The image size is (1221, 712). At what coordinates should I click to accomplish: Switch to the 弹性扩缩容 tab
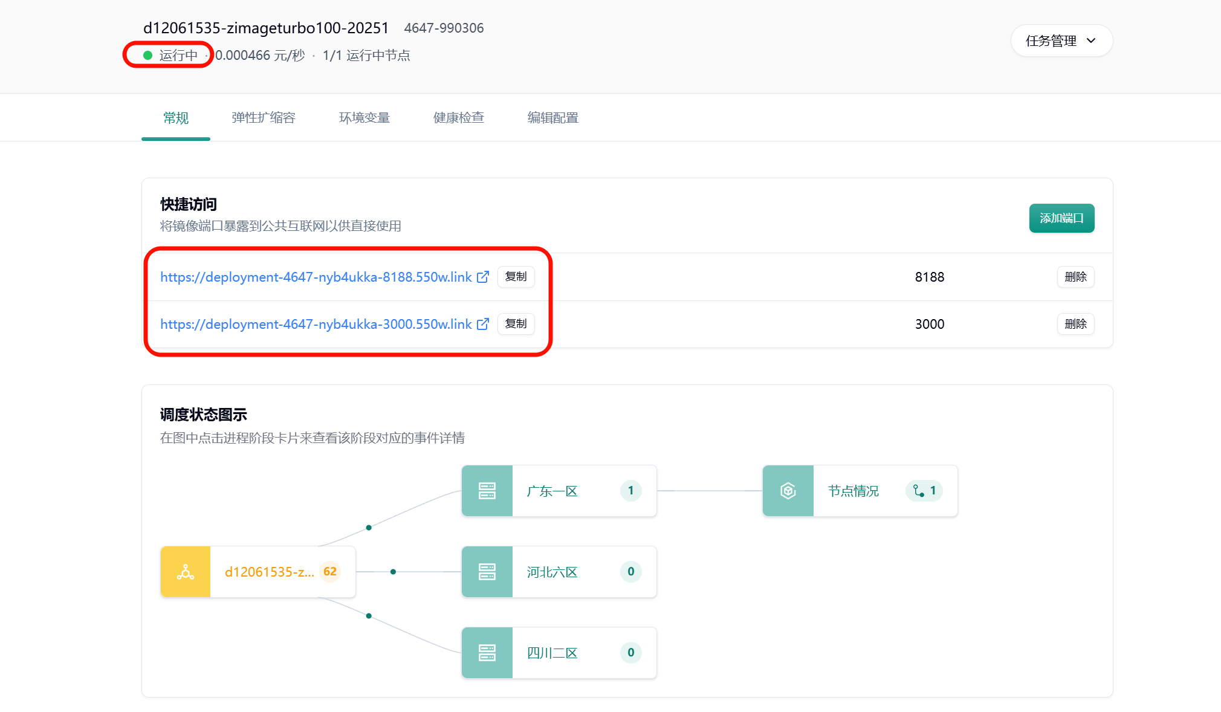[x=264, y=118]
